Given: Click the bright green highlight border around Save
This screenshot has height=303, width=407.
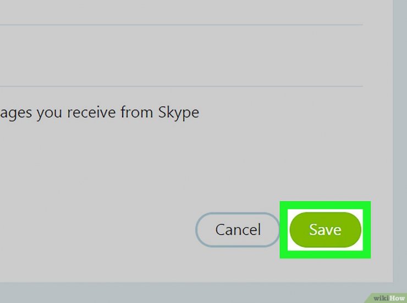Looking at the screenshot, I should pos(325,205).
